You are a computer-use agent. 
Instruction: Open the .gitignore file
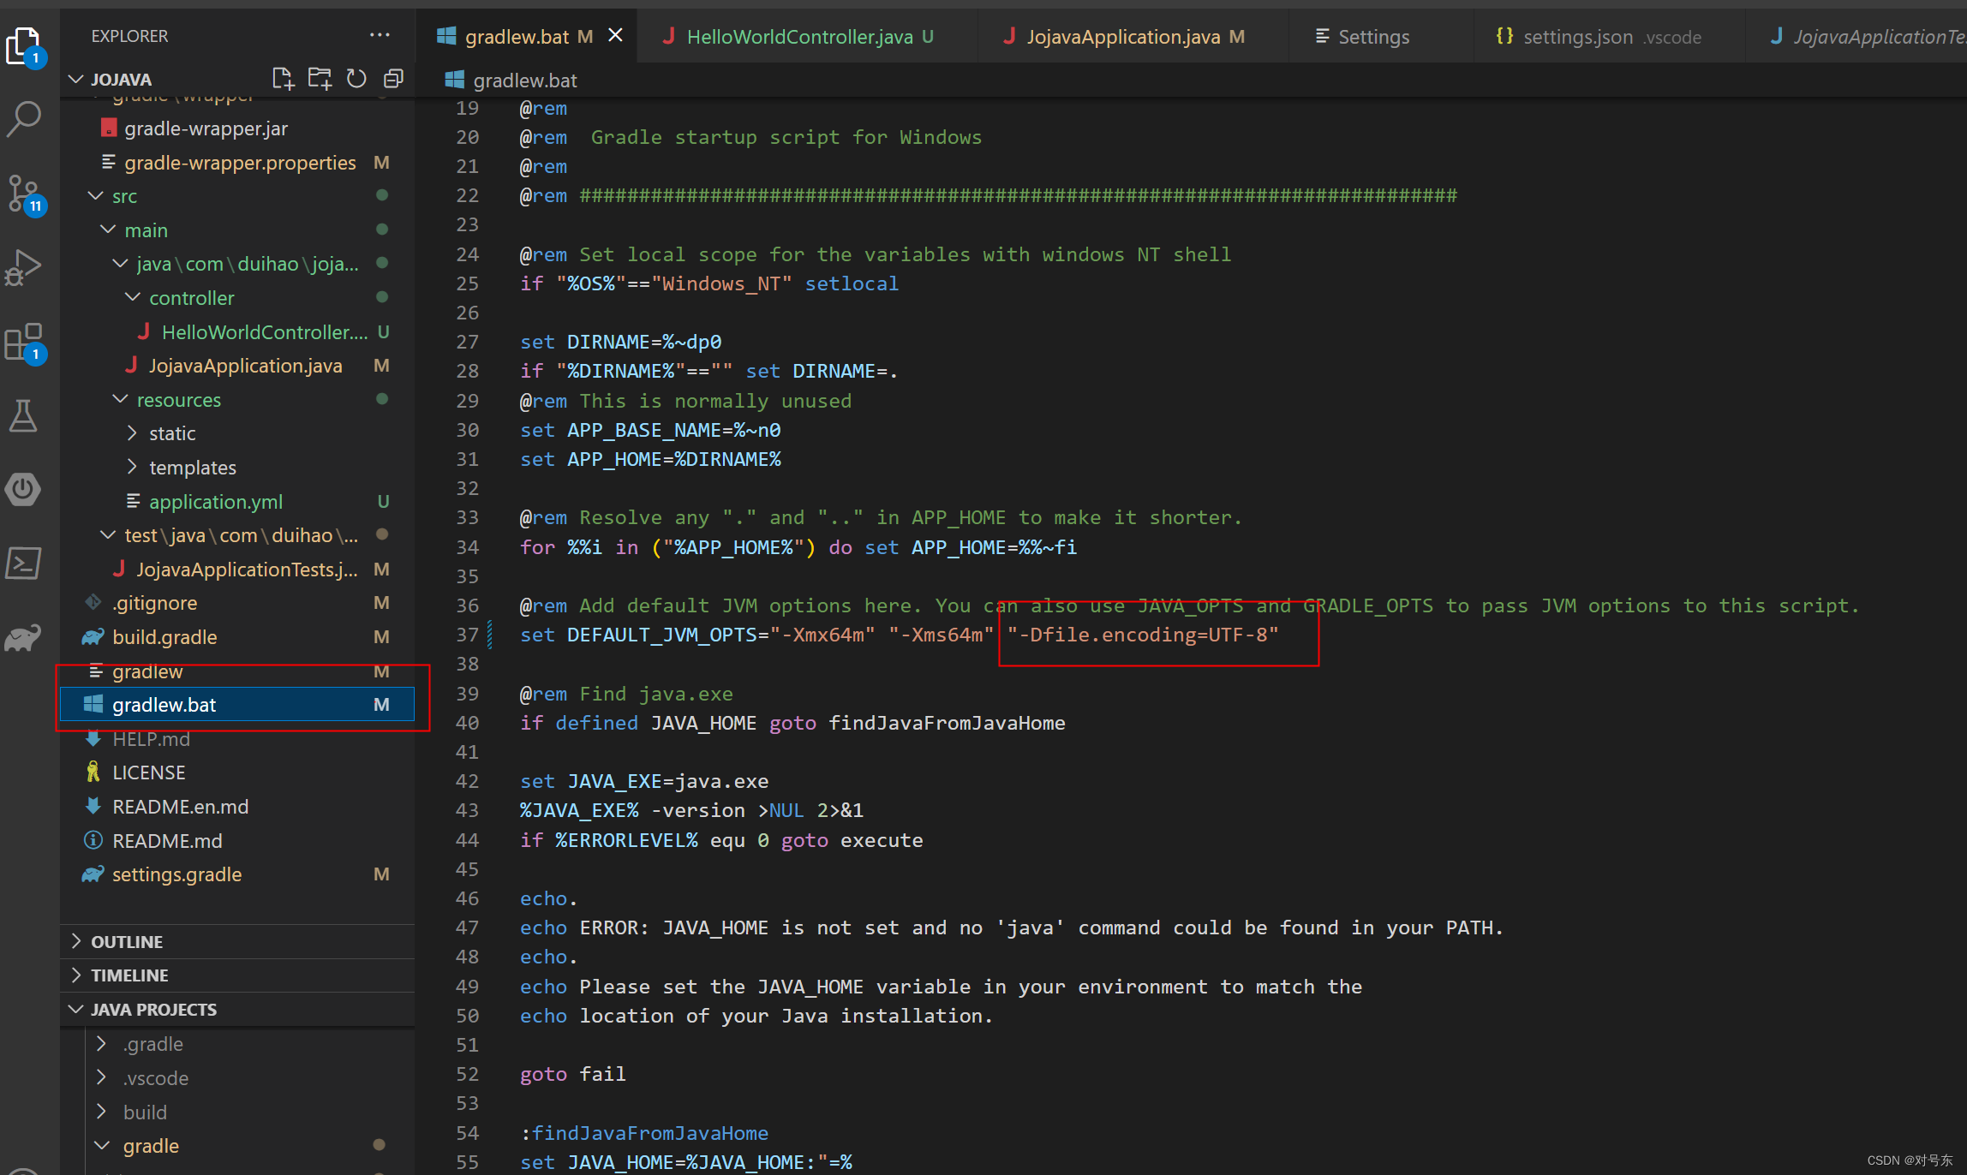tap(237, 602)
